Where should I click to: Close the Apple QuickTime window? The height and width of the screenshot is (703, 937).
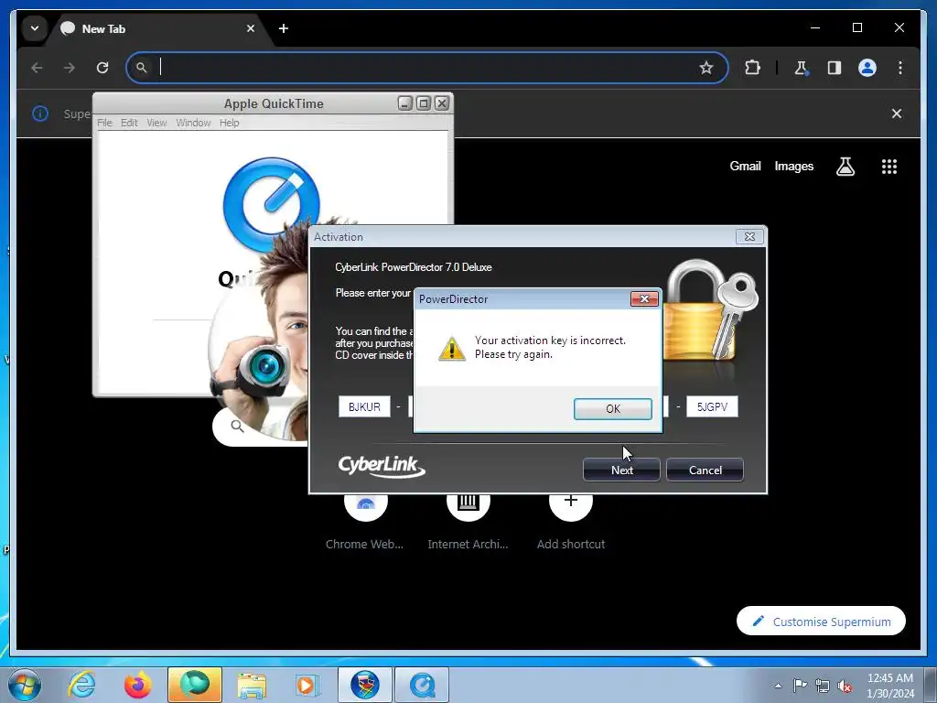click(x=442, y=103)
